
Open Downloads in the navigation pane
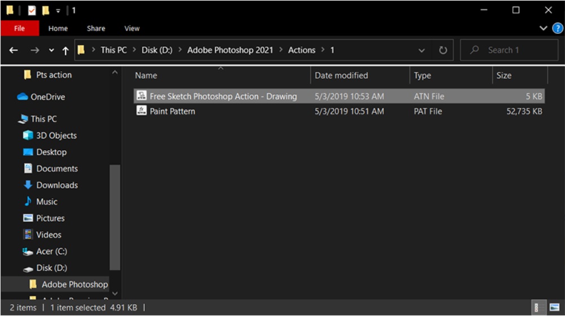tap(57, 185)
